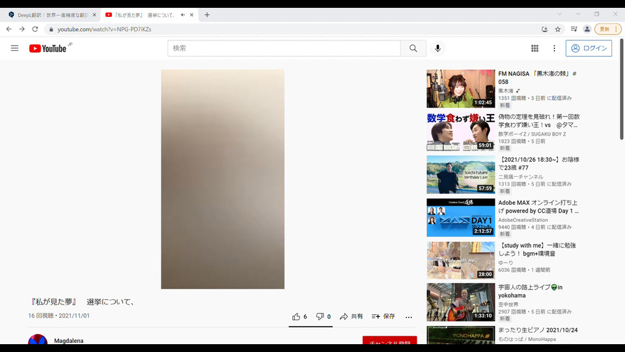Screen dimensions: 625x352
Task: Share the video via 共有
Action: (351, 317)
